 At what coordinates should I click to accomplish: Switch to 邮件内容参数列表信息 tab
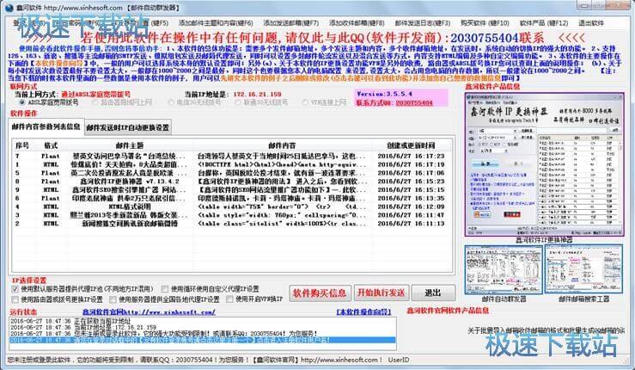(46, 126)
